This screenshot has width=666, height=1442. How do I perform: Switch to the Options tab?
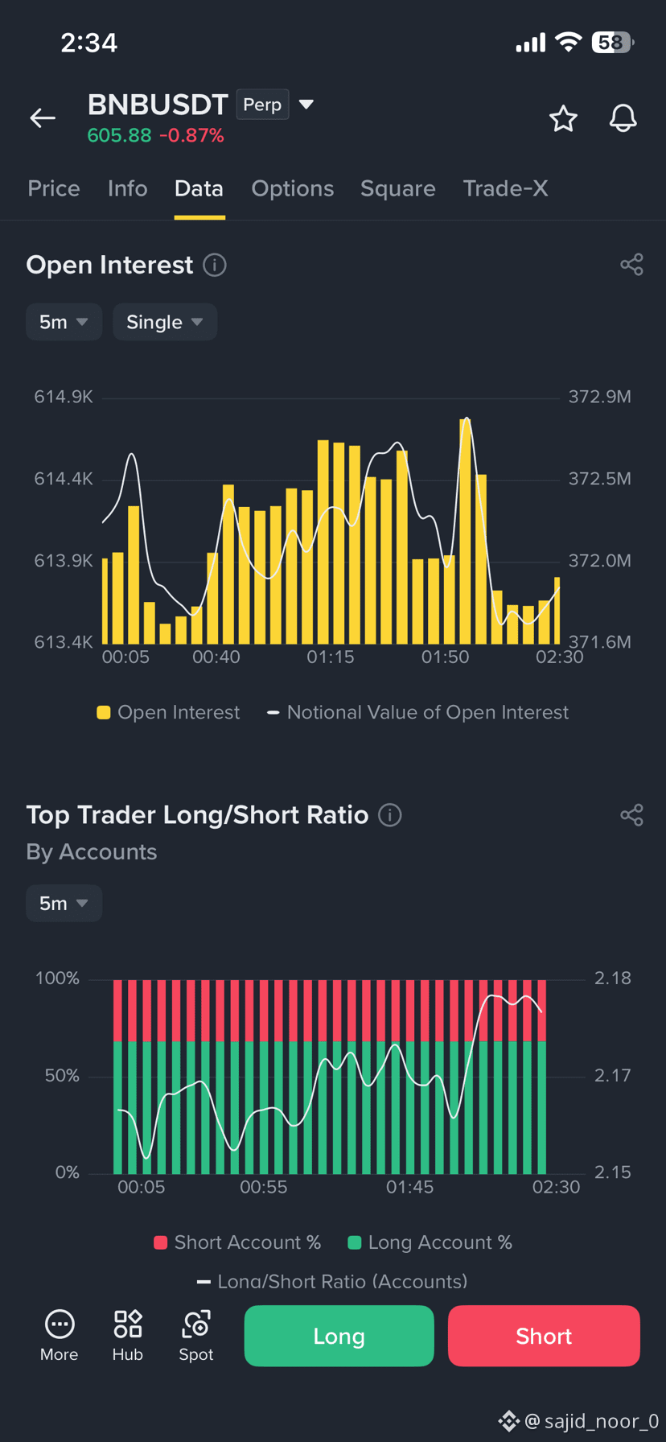[293, 188]
